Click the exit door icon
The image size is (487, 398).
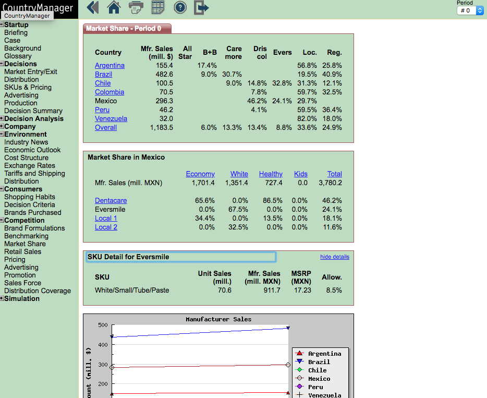click(201, 7)
